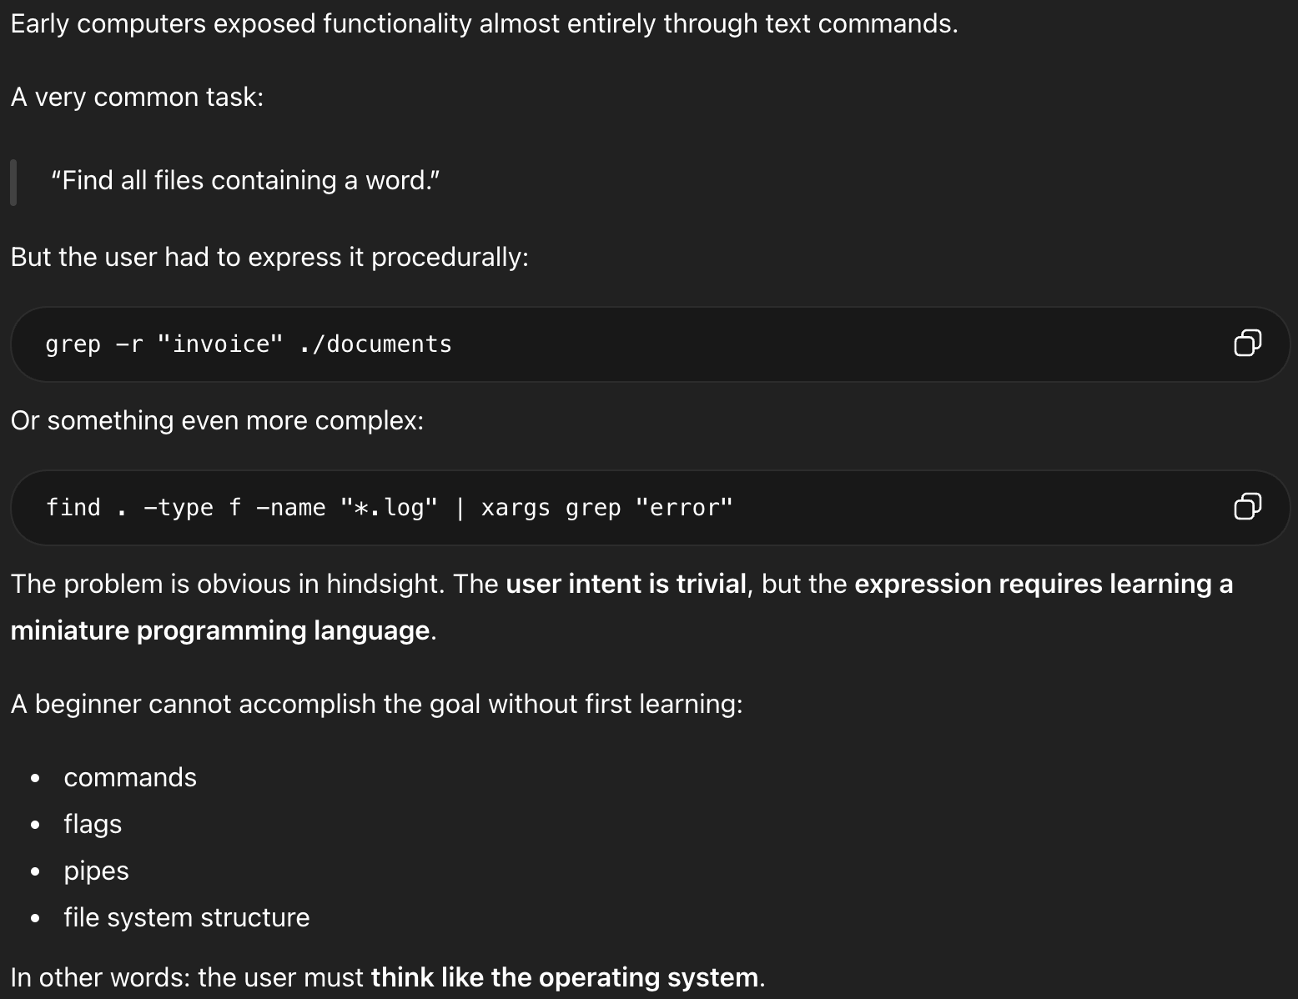Image resolution: width=1298 pixels, height=999 pixels.
Task: Click the bold "miniature programming language" text
Action: pos(221,630)
